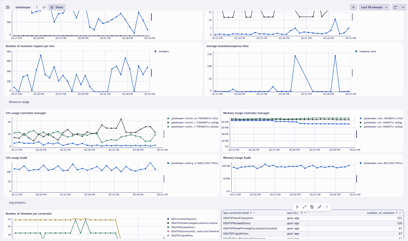Toggle gatekeeper-aud memory legend entry
The height and width of the screenshot is (241, 408).
pos(381,163)
